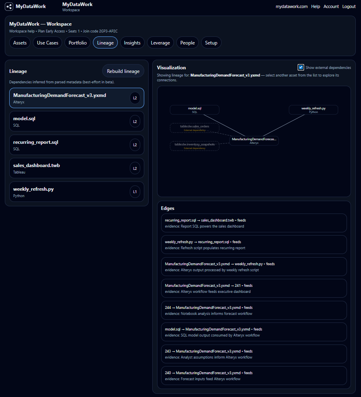Click the MyDataWork share-nodes logo icon
Screen dimensions: 361x397
(9, 6)
